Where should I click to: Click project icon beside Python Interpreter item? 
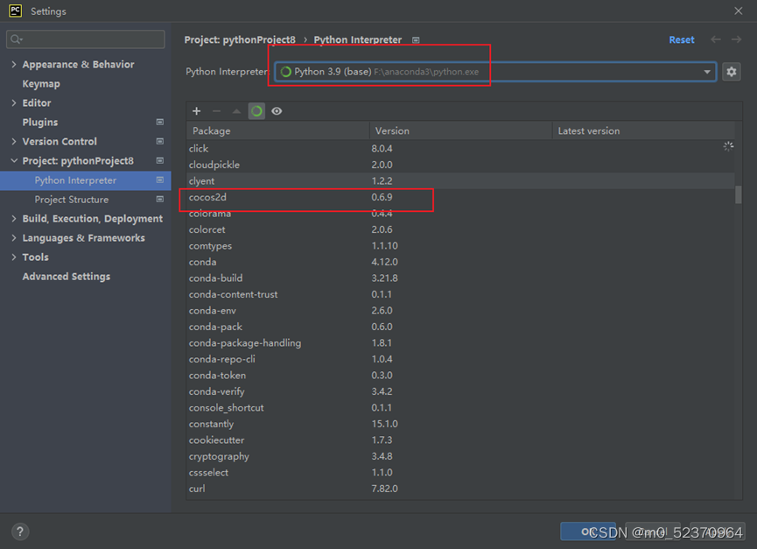(160, 180)
